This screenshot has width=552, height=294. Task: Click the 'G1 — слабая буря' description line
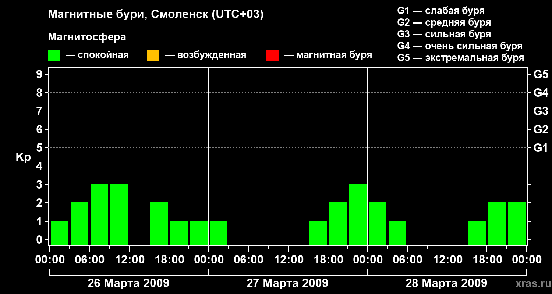[x=441, y=10]
